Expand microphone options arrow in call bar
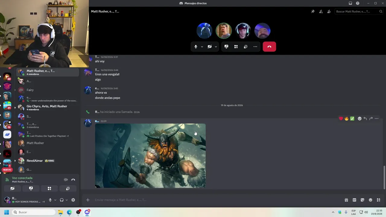The width and height of the screenshot is (386, 217). coord(202,47)
